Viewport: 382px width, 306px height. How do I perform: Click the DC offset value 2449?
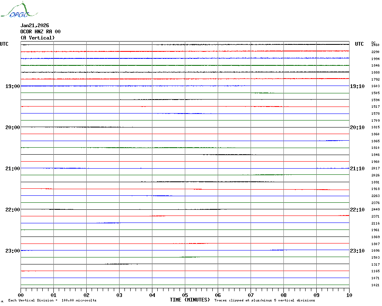[375, 209]
